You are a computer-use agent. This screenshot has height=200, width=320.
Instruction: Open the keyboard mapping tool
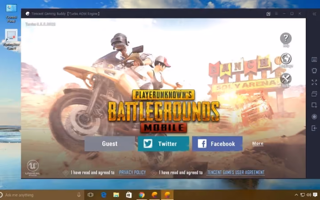pyautogui.click(x=314, y=60)
